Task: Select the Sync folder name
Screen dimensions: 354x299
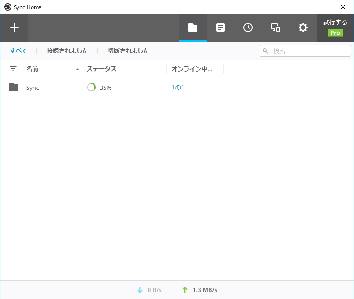Action: [x=33, y=88]
